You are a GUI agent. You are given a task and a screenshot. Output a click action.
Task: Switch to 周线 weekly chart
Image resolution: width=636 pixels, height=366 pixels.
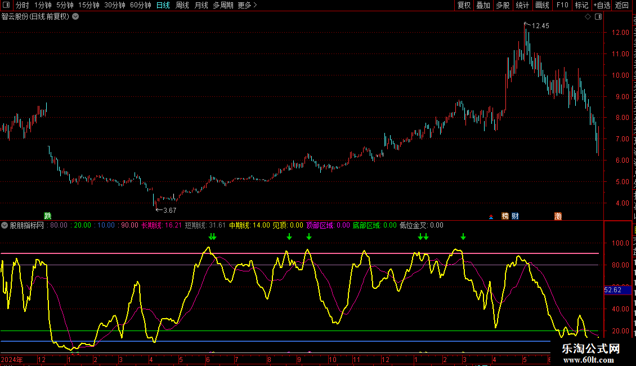click(x=182, y=5)
